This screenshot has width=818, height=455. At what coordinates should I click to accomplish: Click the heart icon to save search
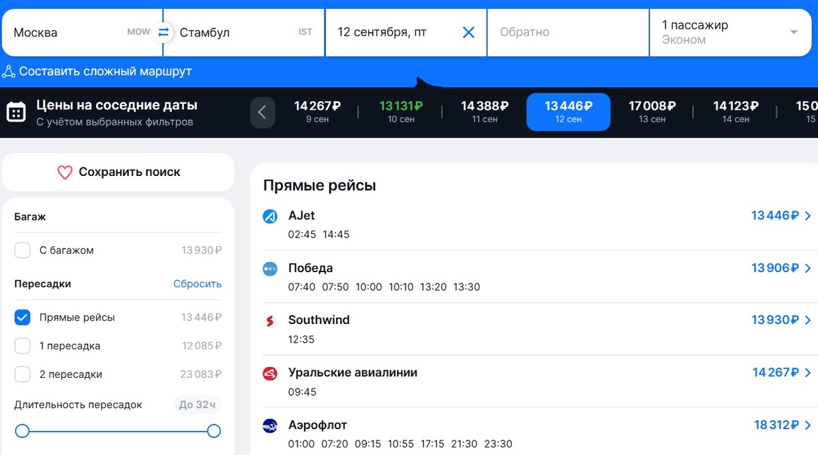tap(65, 173)
